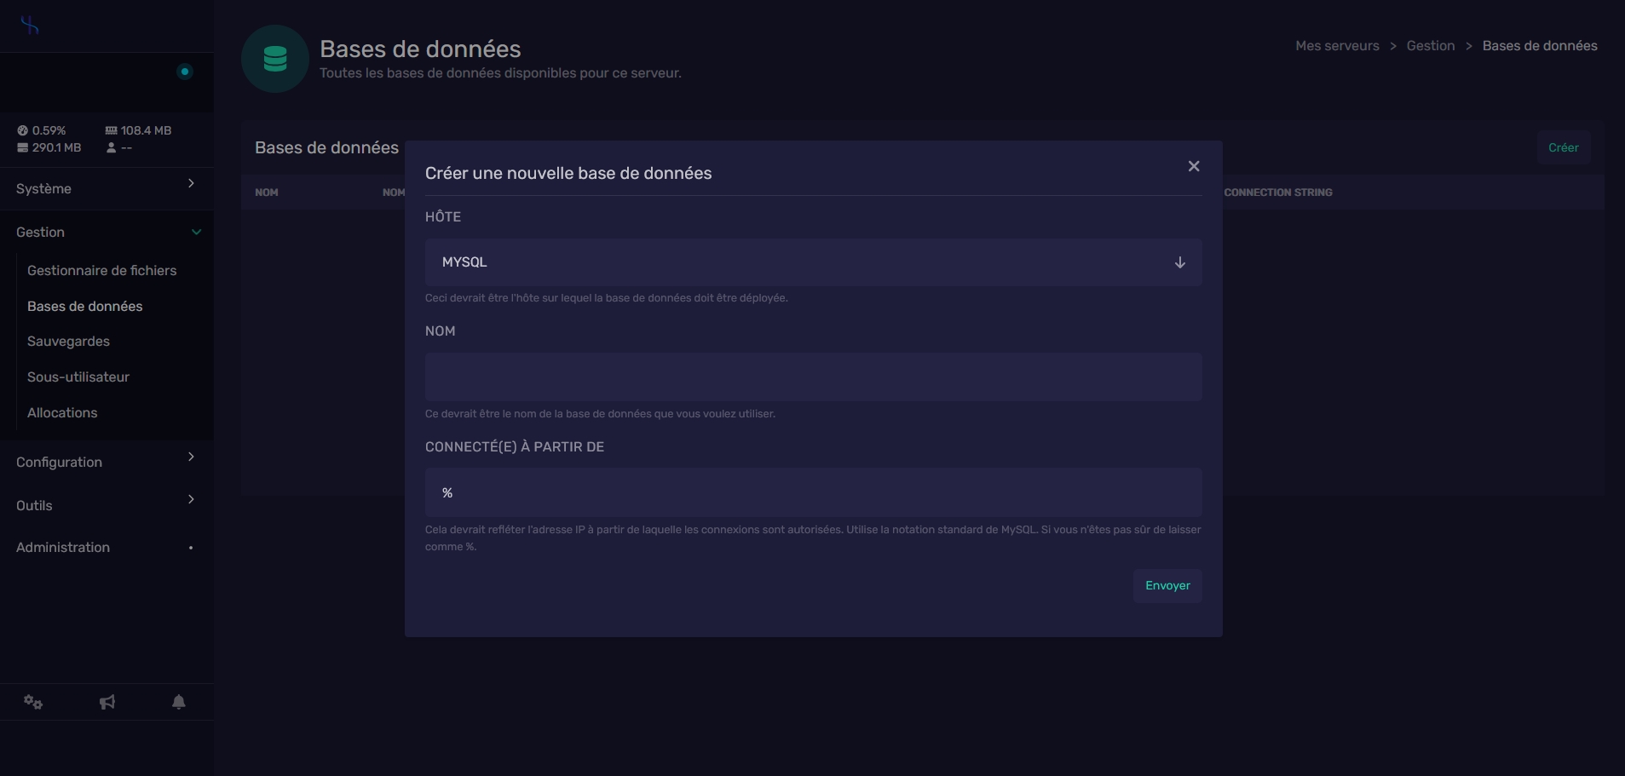Image resolution: width=1625 pixels, height=776 pixels.
Task: Go to Sauvegardes in sidebar
Action: 68,341
